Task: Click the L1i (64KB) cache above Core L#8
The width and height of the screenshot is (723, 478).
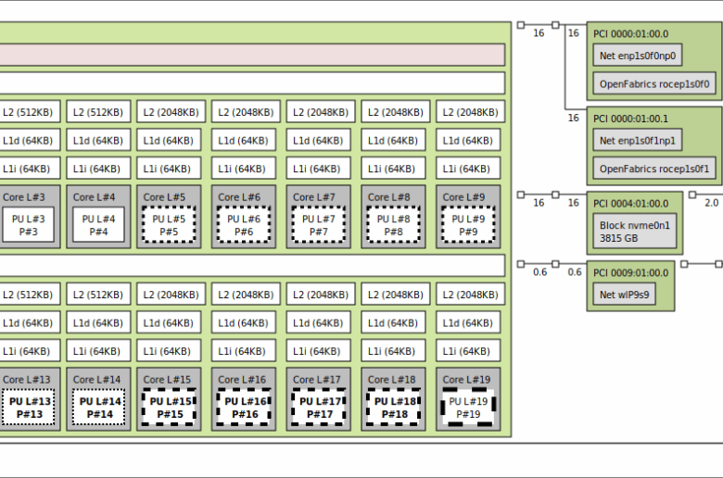Action: click(x=393, y=169)
